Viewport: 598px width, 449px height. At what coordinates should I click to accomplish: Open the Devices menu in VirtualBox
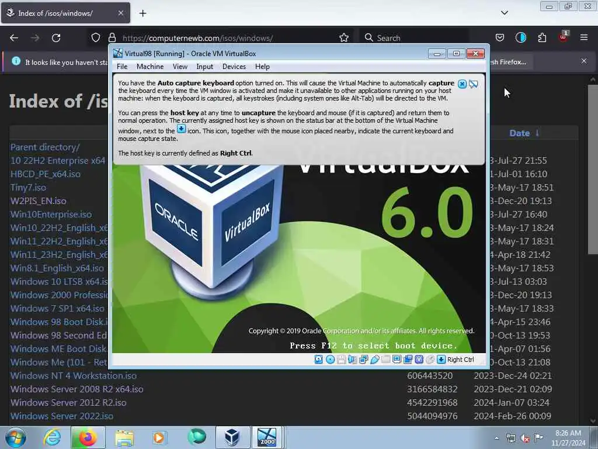(x=234, y=67)
